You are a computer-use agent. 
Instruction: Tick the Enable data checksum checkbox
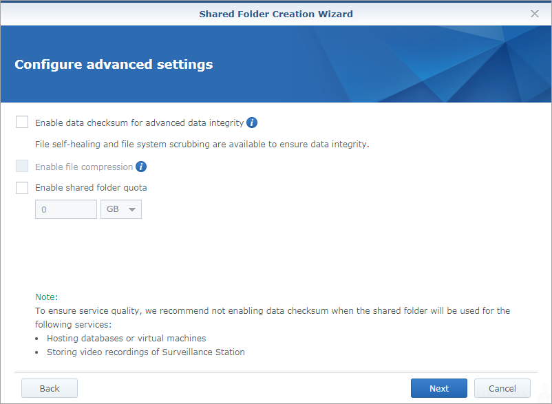22,122
